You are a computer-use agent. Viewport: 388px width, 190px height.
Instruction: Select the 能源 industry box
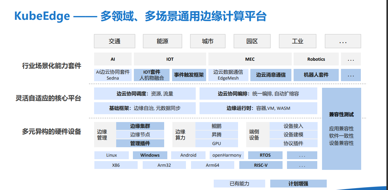[163, 41]
